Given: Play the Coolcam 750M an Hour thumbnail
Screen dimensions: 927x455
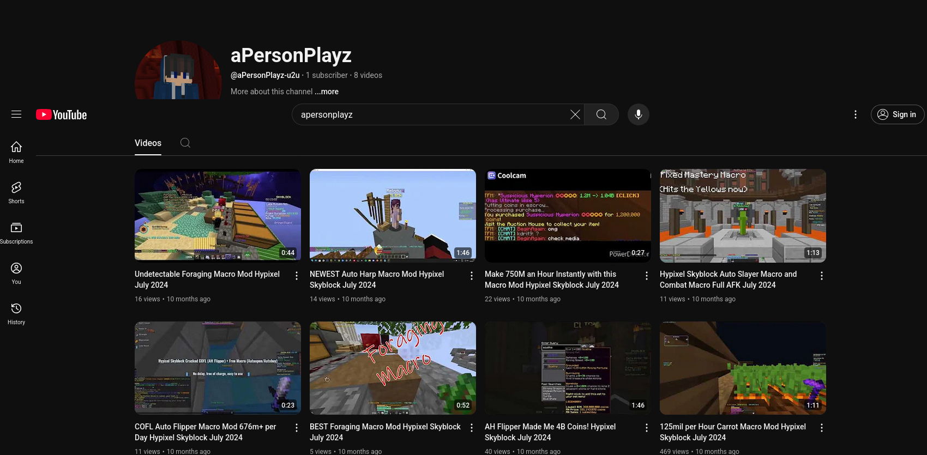Looking at the screenshot, I should coord(568,215).
